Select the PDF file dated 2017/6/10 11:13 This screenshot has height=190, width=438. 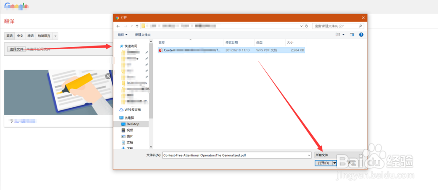click(x=231, y=50)
